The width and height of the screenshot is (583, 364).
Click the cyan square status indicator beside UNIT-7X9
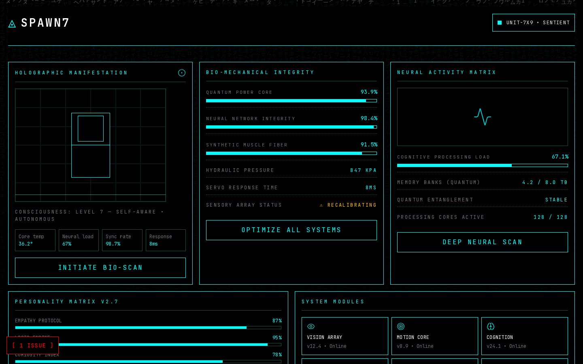click(x=500, y=23)
